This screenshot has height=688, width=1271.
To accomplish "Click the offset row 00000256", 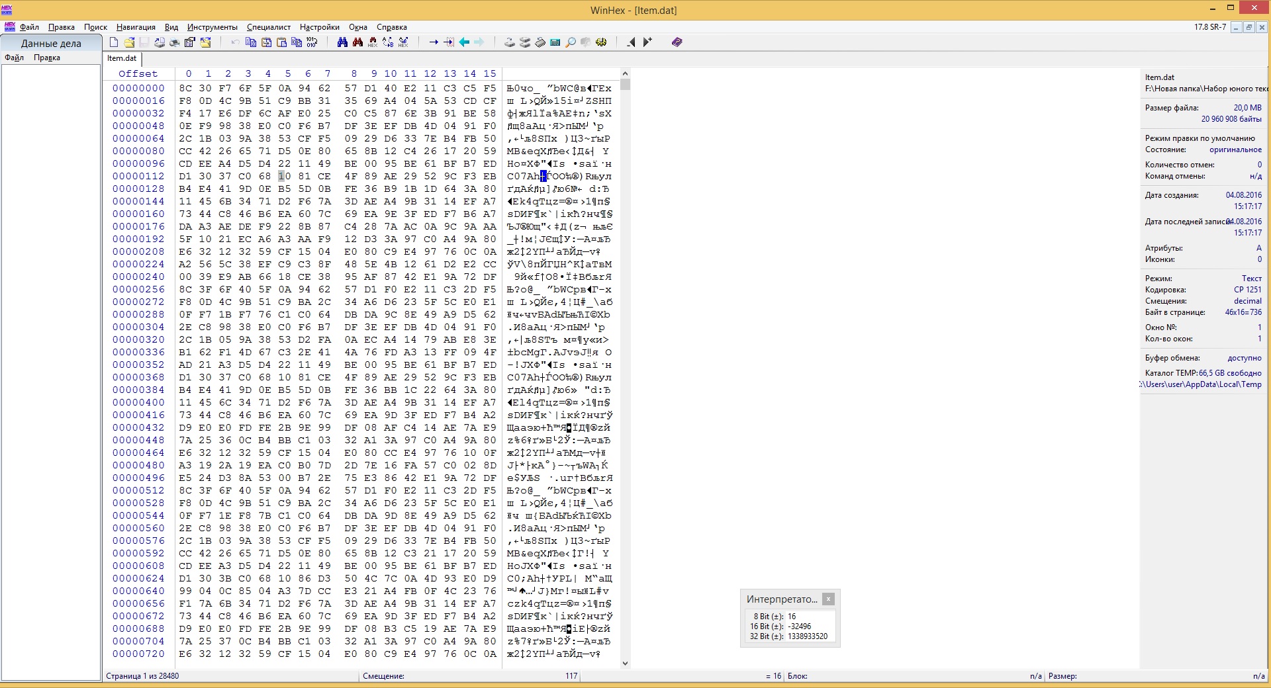I will click(138, 289).
